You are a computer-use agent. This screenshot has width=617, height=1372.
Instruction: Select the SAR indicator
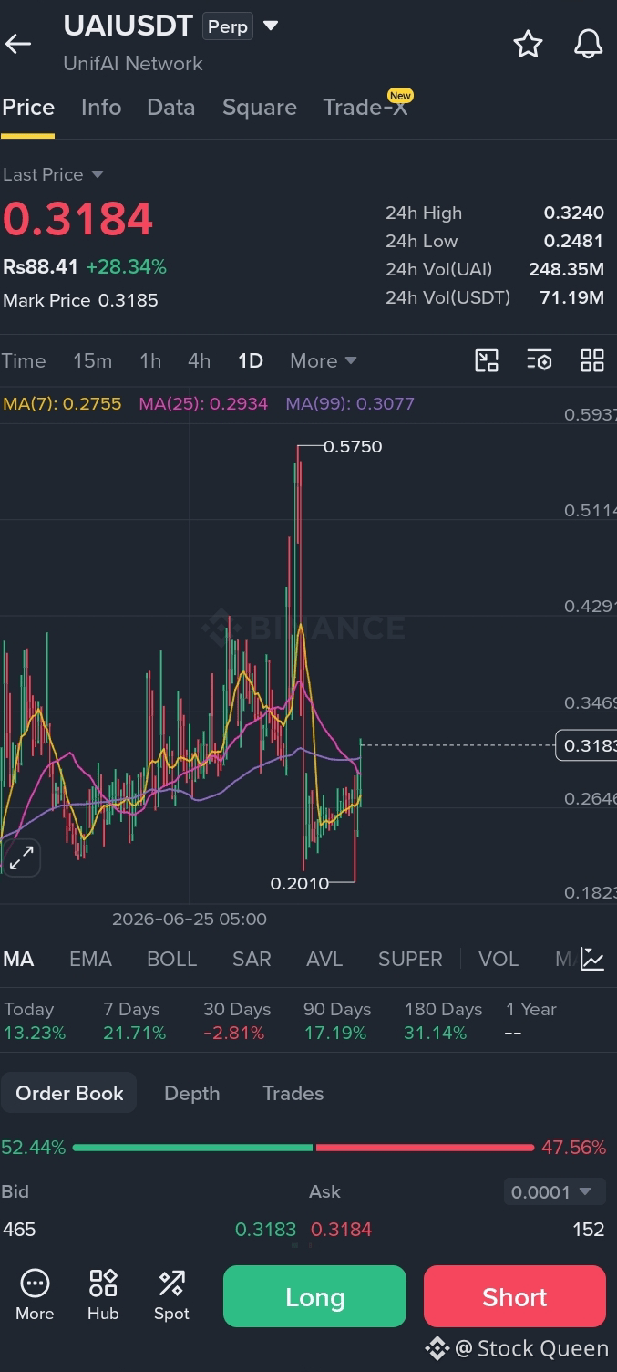click(252, 959)
